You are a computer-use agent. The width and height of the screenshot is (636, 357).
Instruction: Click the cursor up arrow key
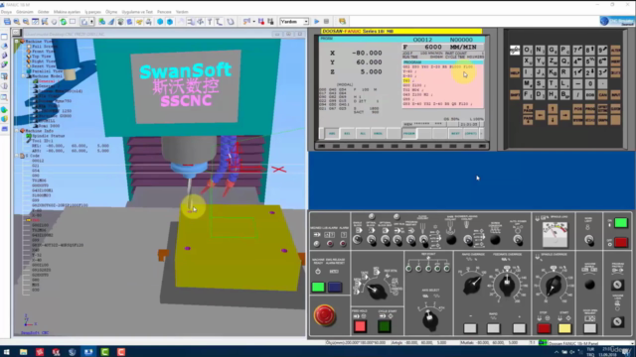[553, 109]
